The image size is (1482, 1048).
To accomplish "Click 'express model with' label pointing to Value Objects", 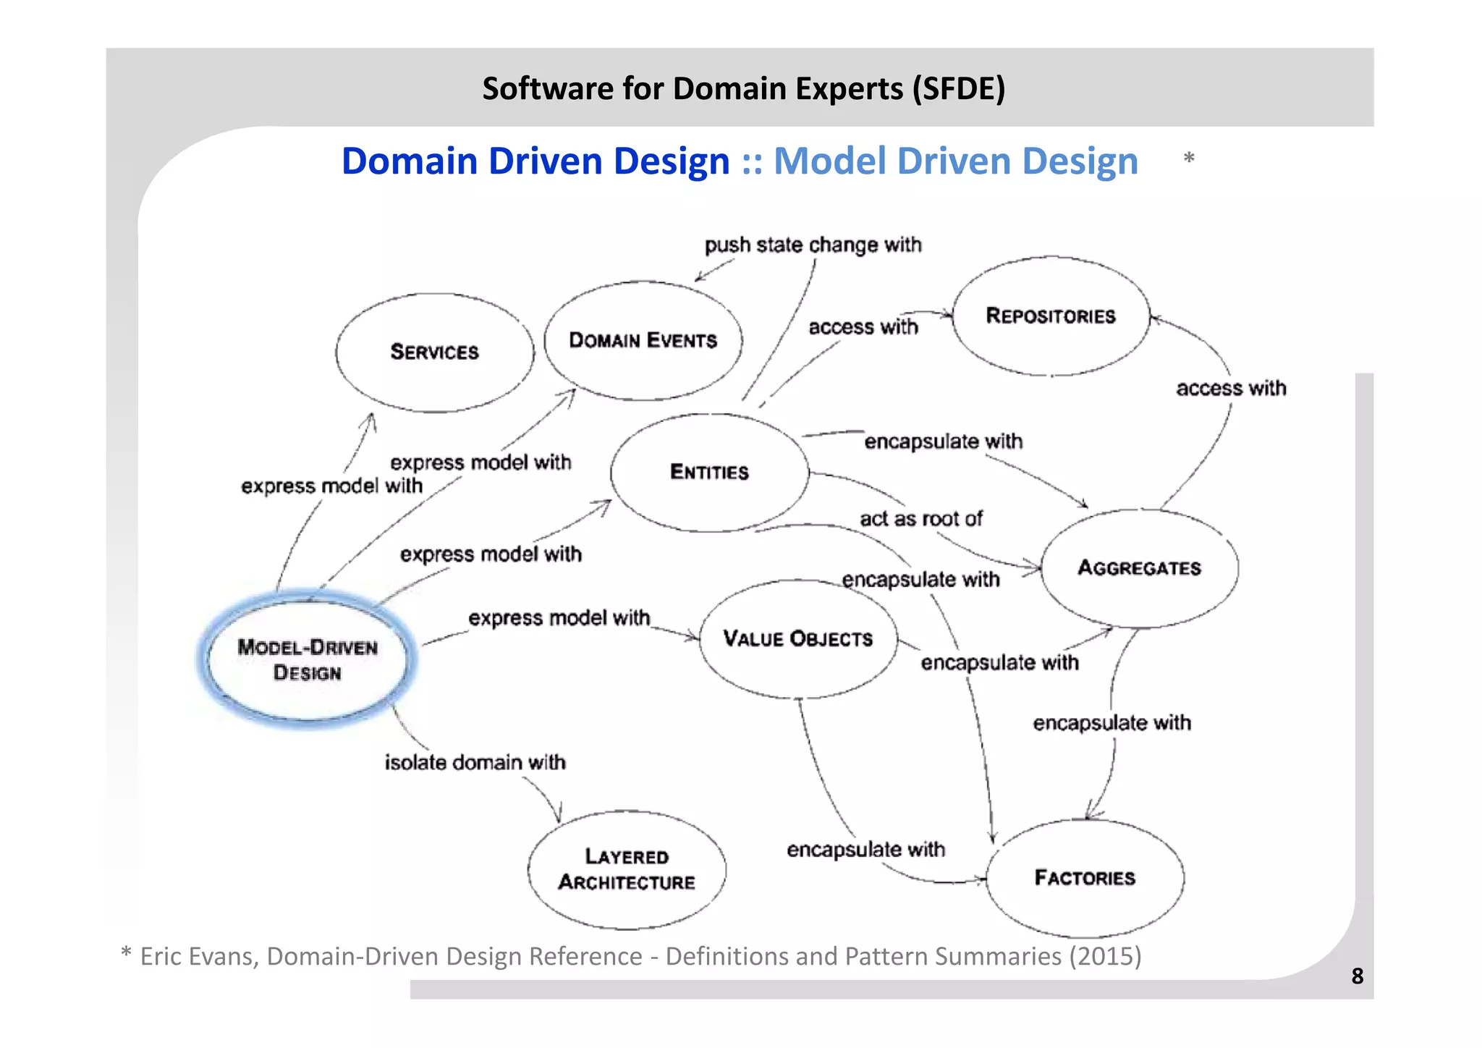I will (x=559, y=618).
